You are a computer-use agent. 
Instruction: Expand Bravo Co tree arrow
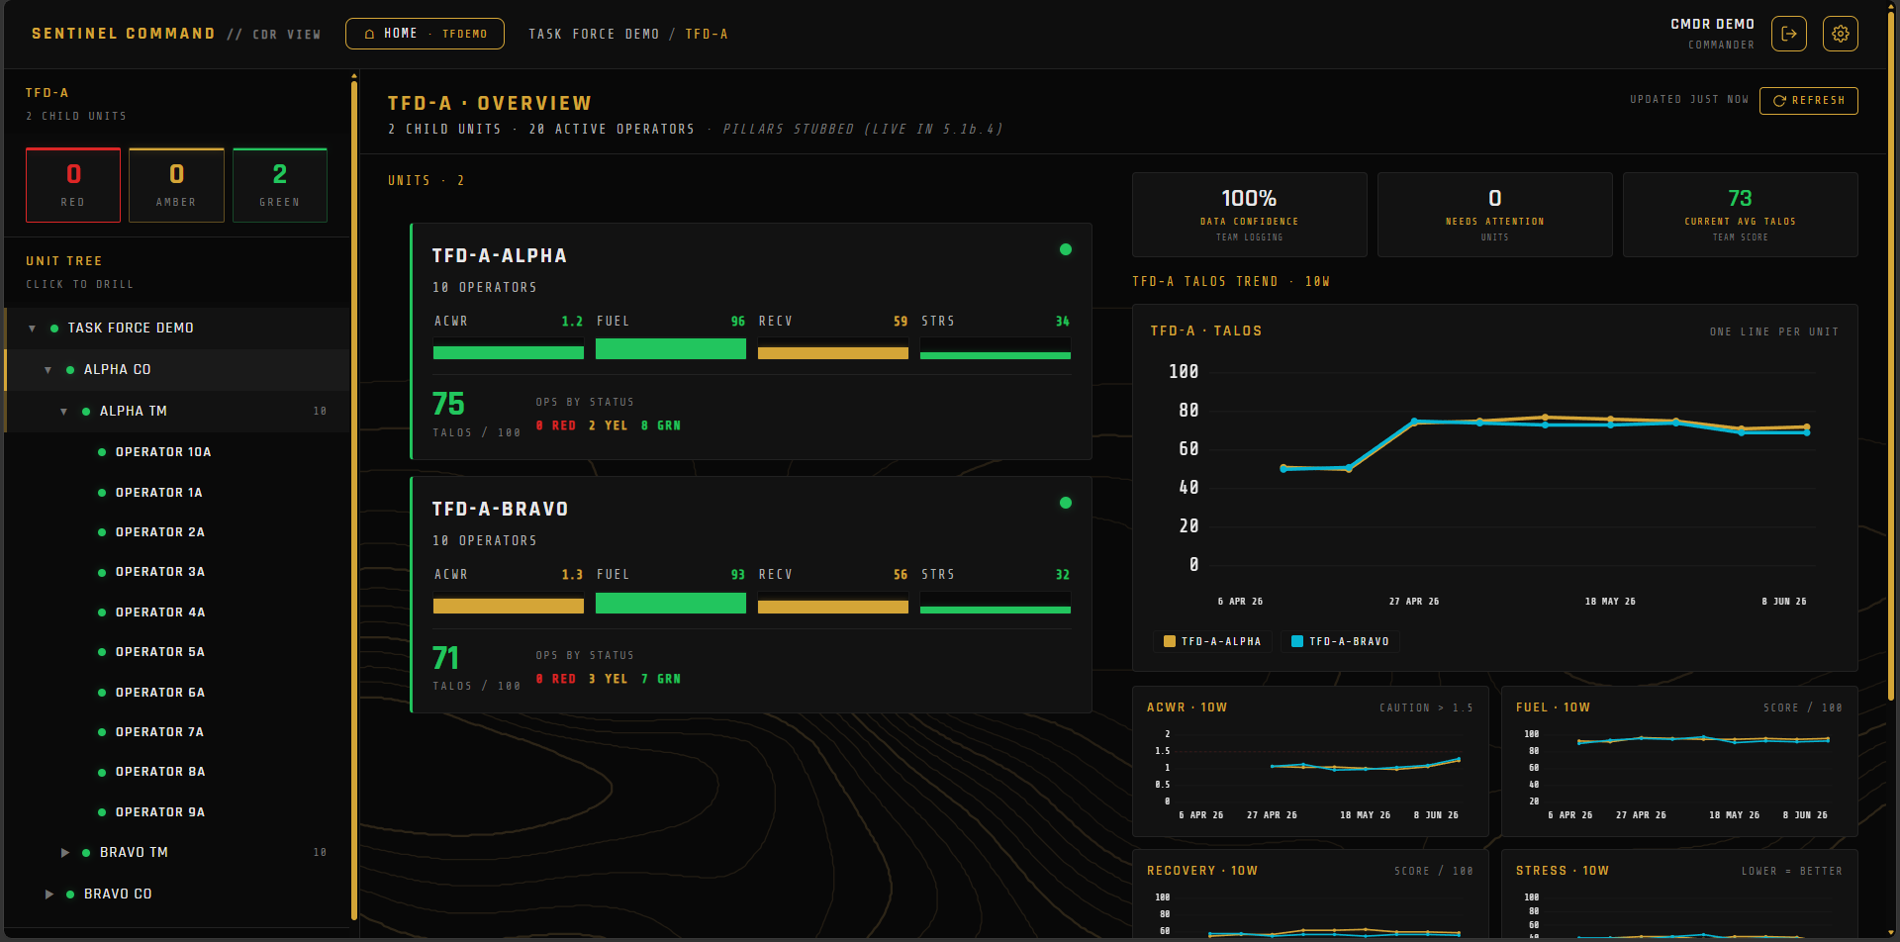tap(48, 894)
